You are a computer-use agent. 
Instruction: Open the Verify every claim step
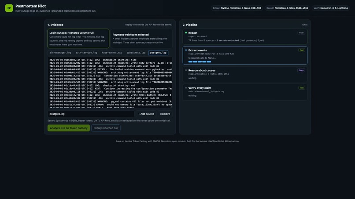tap(245, 92)
